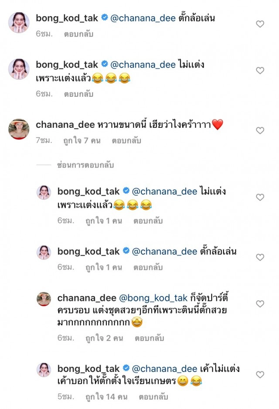Like bong_kod_tak's first comment using the heart icon
Image resolution: width=279 pixels, height=409 pixels.
(260, 23)
